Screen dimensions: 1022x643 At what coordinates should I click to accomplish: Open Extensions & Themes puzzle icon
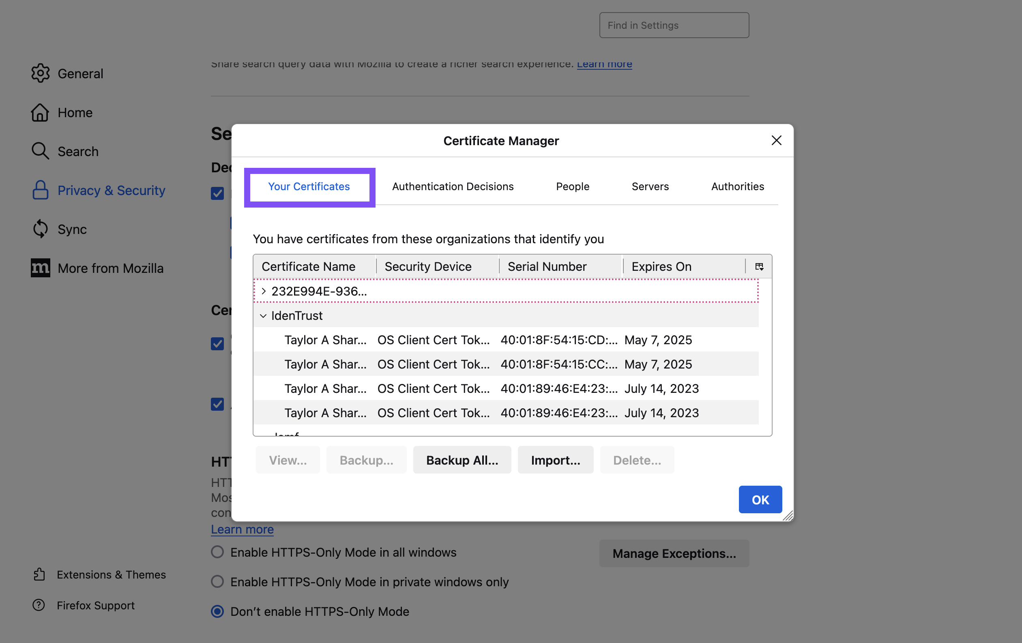[x=39, y=574]
